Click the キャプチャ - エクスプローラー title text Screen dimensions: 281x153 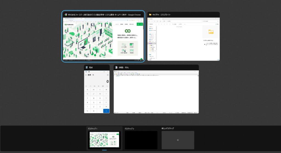point(165,15)
